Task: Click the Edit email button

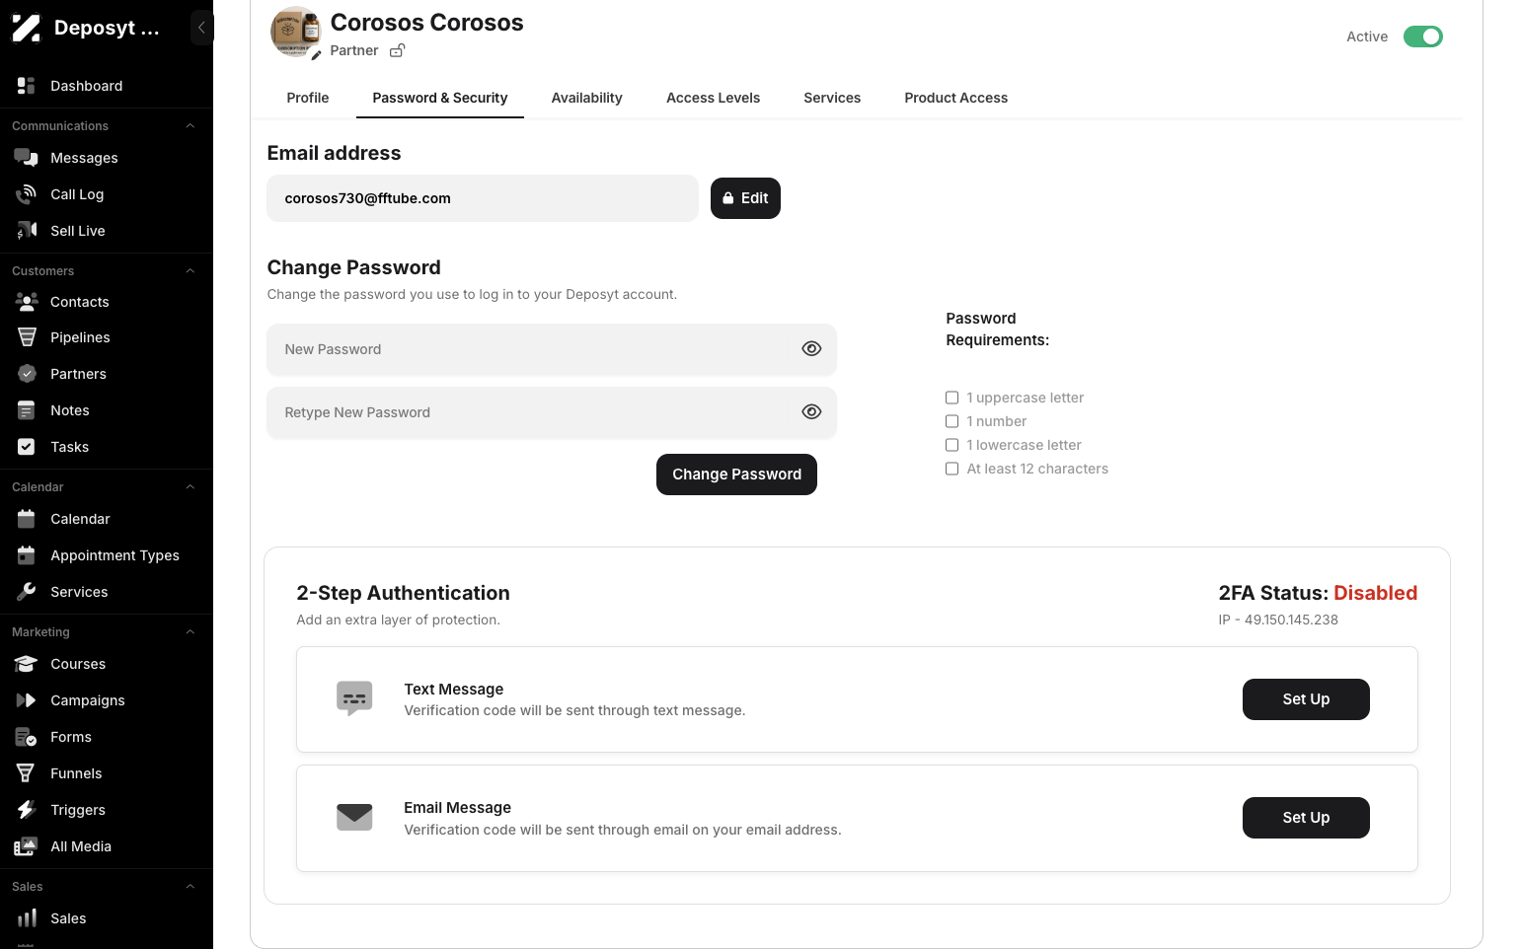Action: click(x=745, y=198)
